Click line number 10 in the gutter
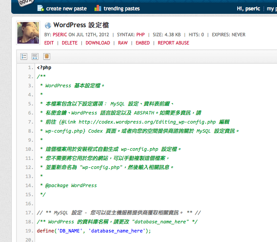Screen dimensions: 277x242 29,149
